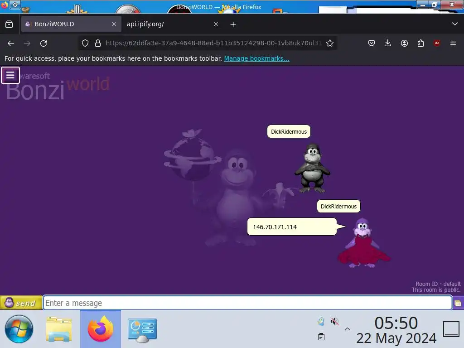Go forward to the next page
The image size is (464, 348).
27,43
